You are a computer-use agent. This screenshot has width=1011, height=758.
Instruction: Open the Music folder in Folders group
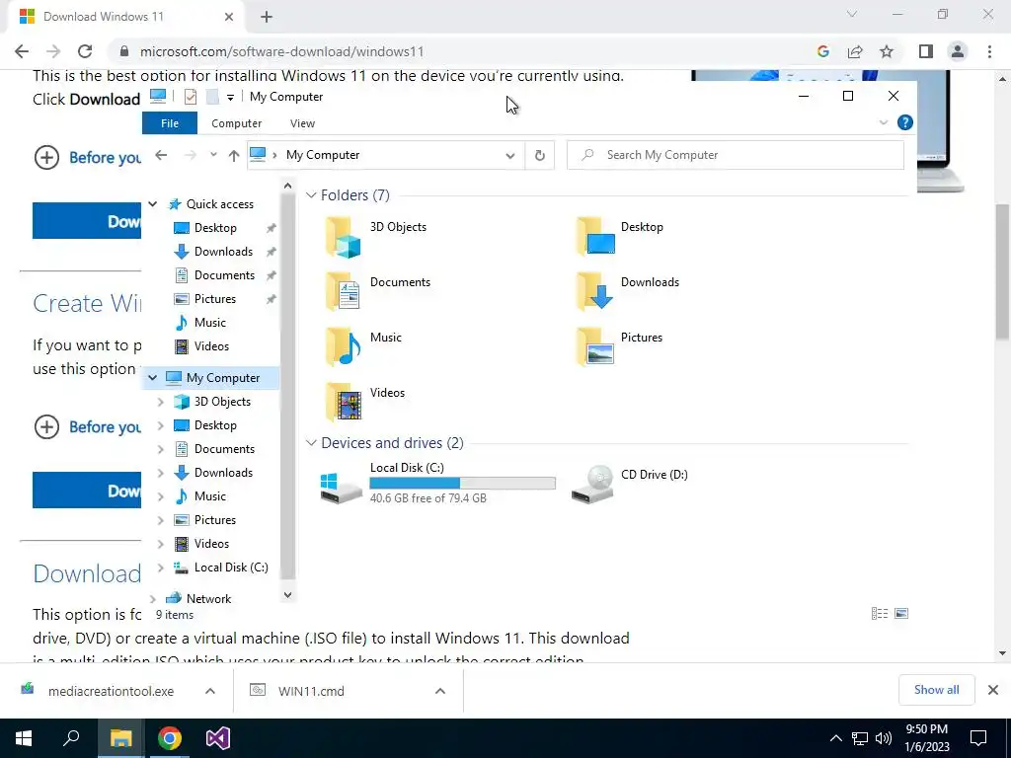point(343,347)
